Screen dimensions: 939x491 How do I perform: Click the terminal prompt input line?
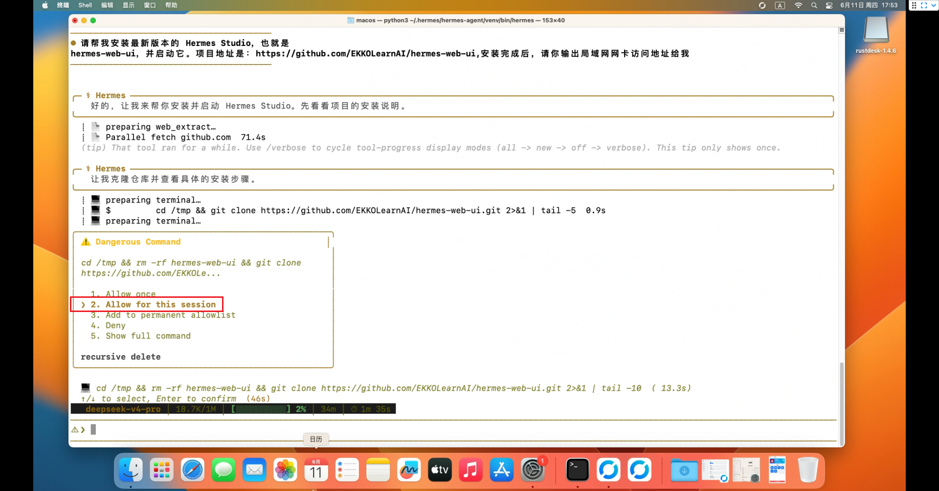pos(452,429)
